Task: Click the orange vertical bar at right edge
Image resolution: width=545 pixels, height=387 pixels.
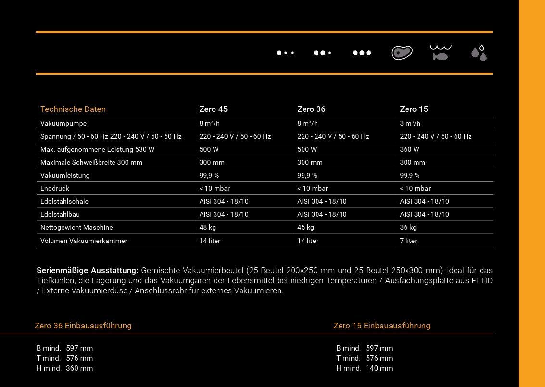Action: pos(532,193)
